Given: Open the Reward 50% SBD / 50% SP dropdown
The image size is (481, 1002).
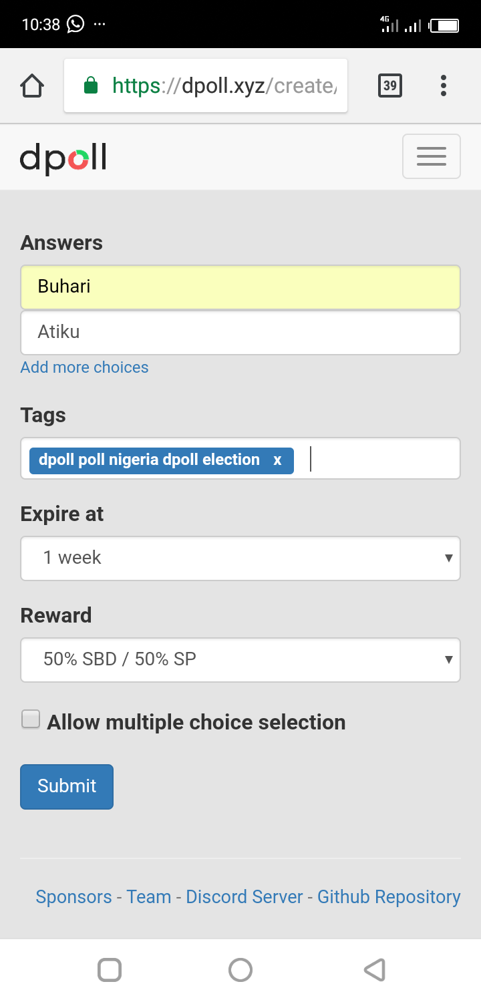Looking at the screenshot, I should [240, 659].
